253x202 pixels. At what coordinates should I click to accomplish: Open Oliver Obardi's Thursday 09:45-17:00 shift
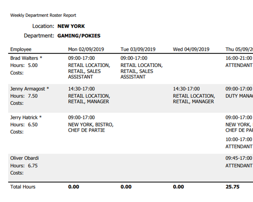tap(238, 158)
